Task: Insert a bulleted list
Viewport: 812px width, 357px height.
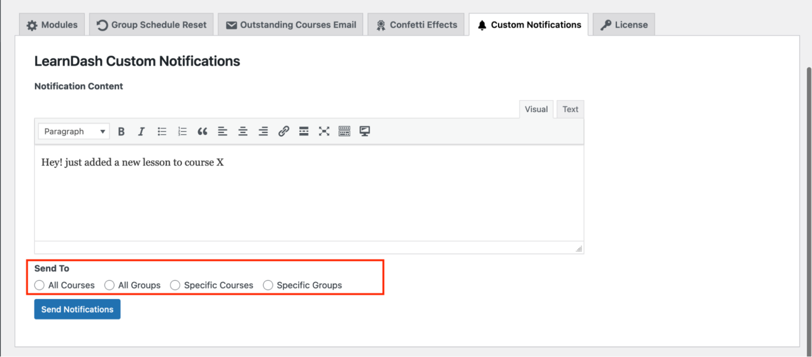Action: [162, 131]
